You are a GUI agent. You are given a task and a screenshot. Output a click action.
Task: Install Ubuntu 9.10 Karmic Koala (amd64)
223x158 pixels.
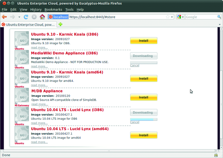pos(143,78)
